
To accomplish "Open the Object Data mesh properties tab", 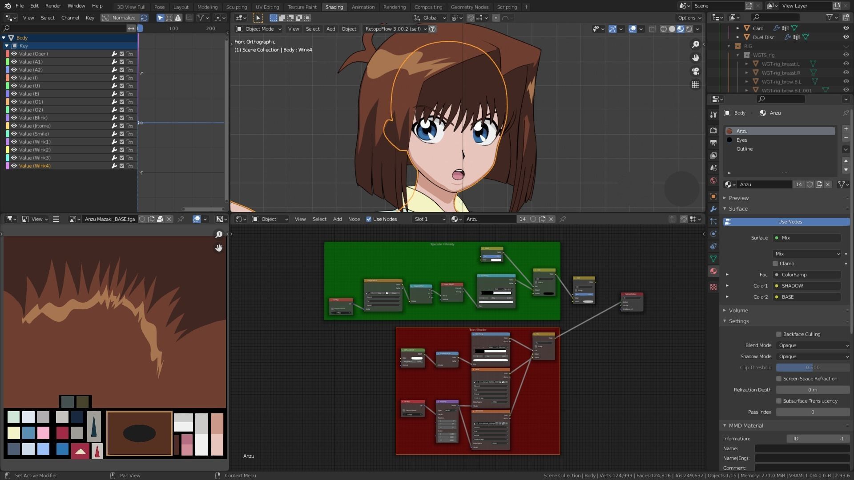I will pos(713,259).
